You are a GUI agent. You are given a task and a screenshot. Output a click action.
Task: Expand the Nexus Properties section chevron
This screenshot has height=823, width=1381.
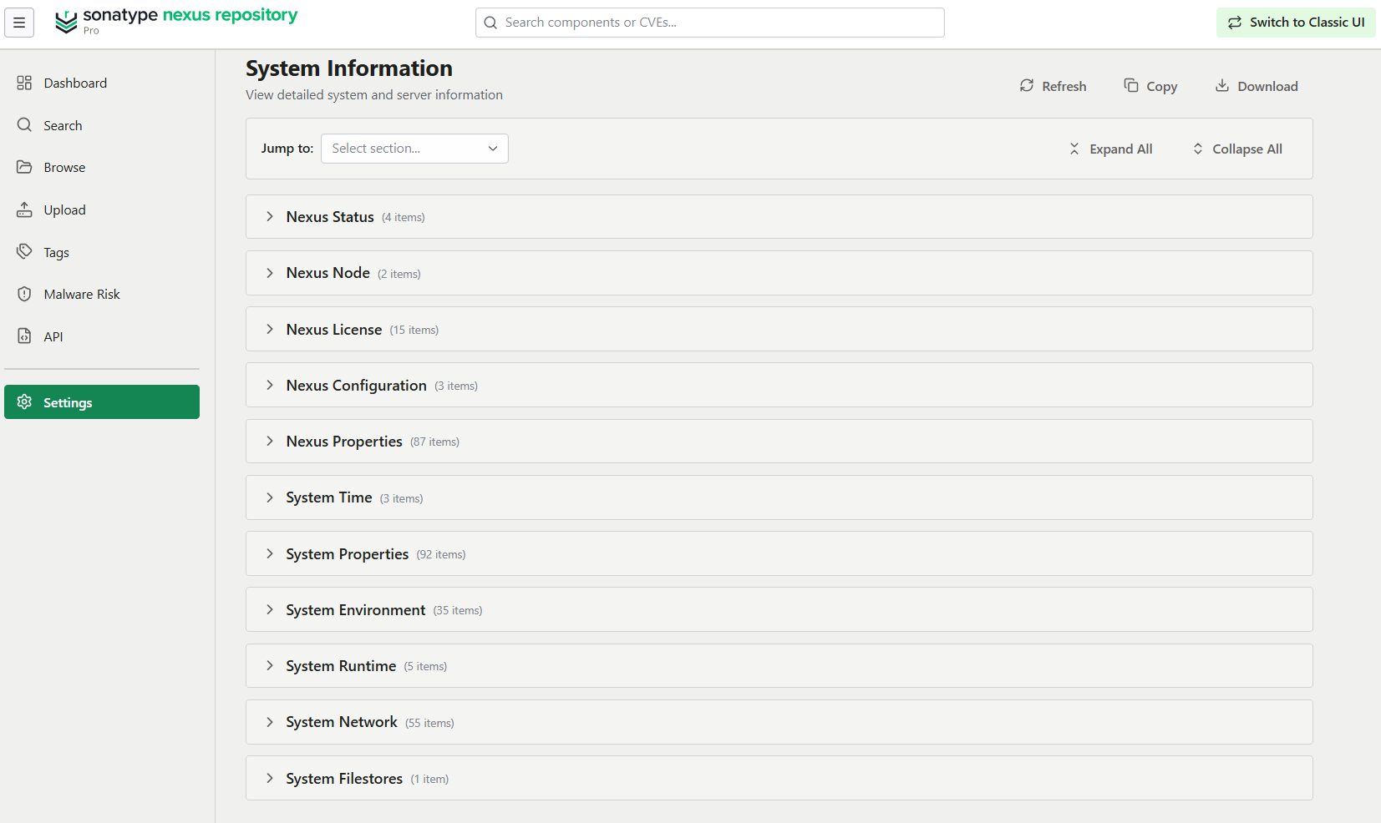pyautogui.click(x=270, y=441)
